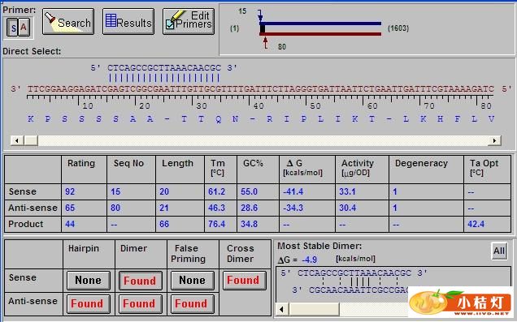Click the Sense GC% value 55.0

pos(249,191)
